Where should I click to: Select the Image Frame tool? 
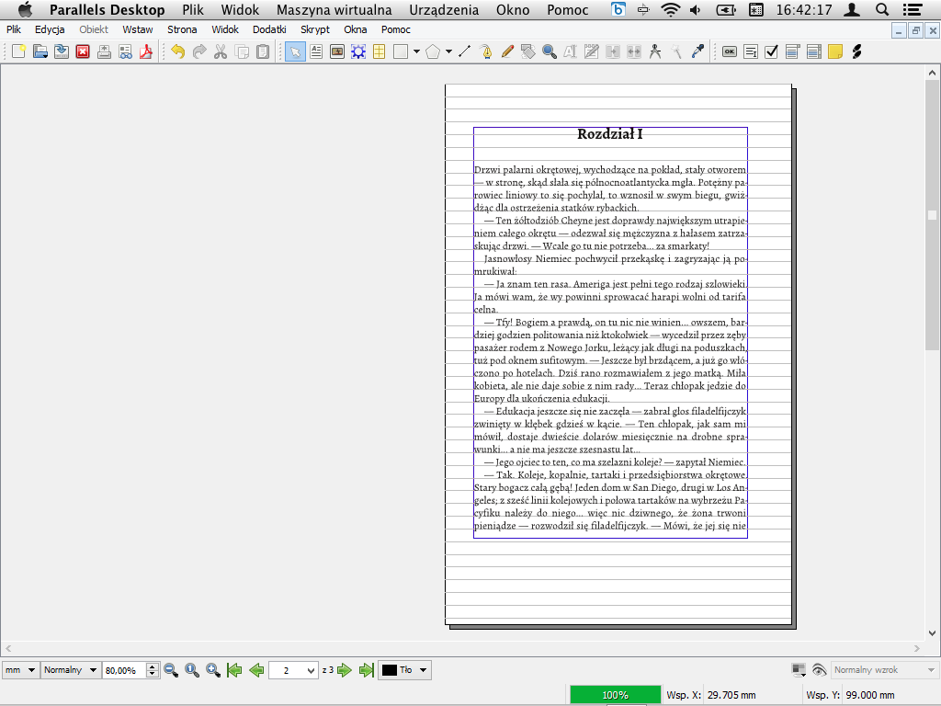[x=337, y=51]
